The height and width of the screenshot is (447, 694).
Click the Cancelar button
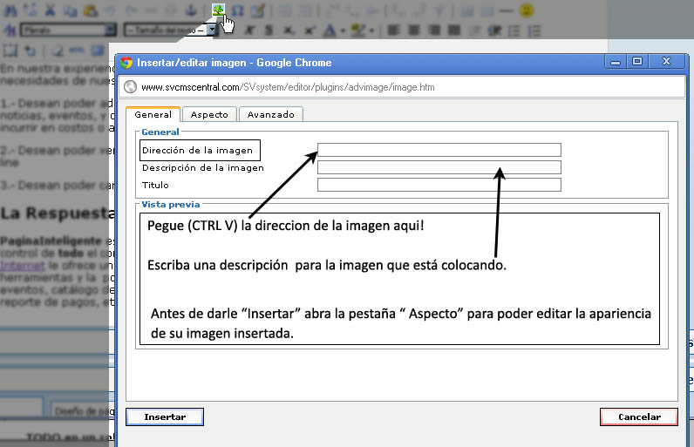639,417
